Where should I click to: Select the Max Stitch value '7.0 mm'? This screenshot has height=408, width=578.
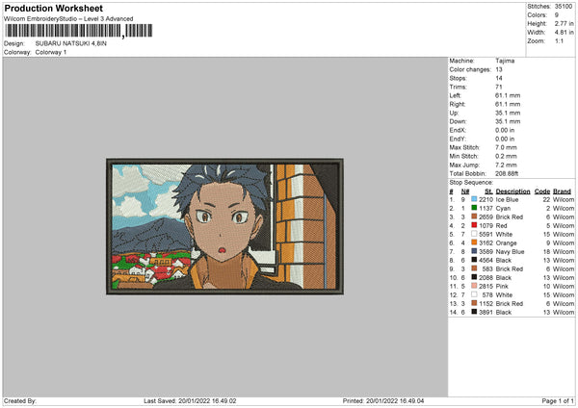506,147
